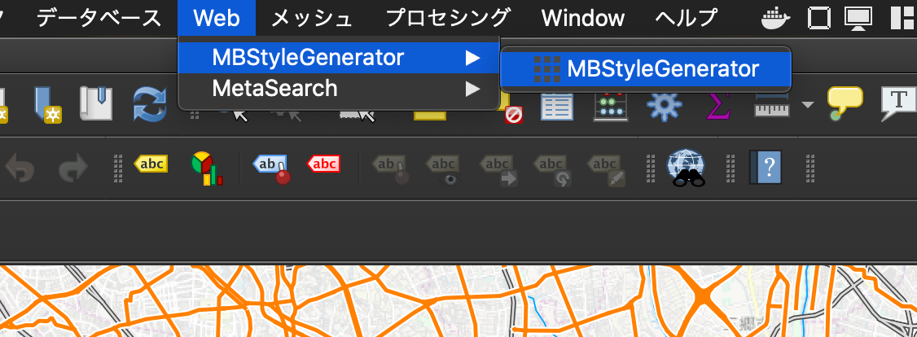This screenshot has height=337, width=917.
Task: Show spatial bookmarks book icon
Action: 96,104
